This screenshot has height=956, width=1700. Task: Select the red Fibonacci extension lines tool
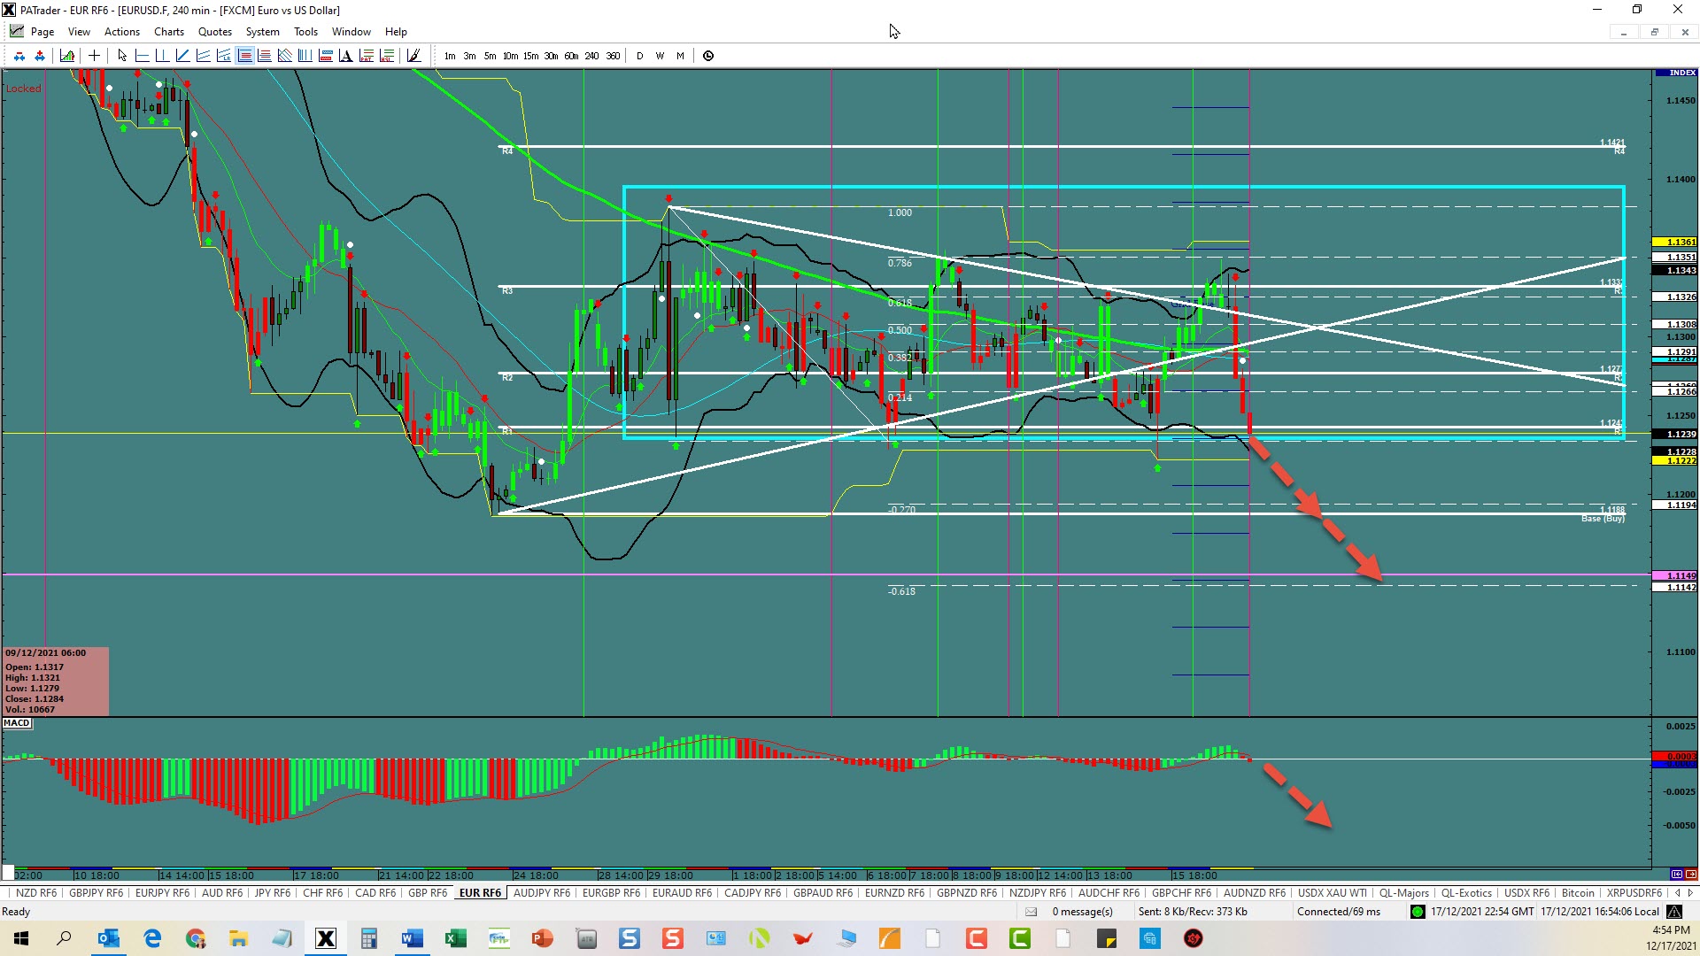tap(264, 56)
